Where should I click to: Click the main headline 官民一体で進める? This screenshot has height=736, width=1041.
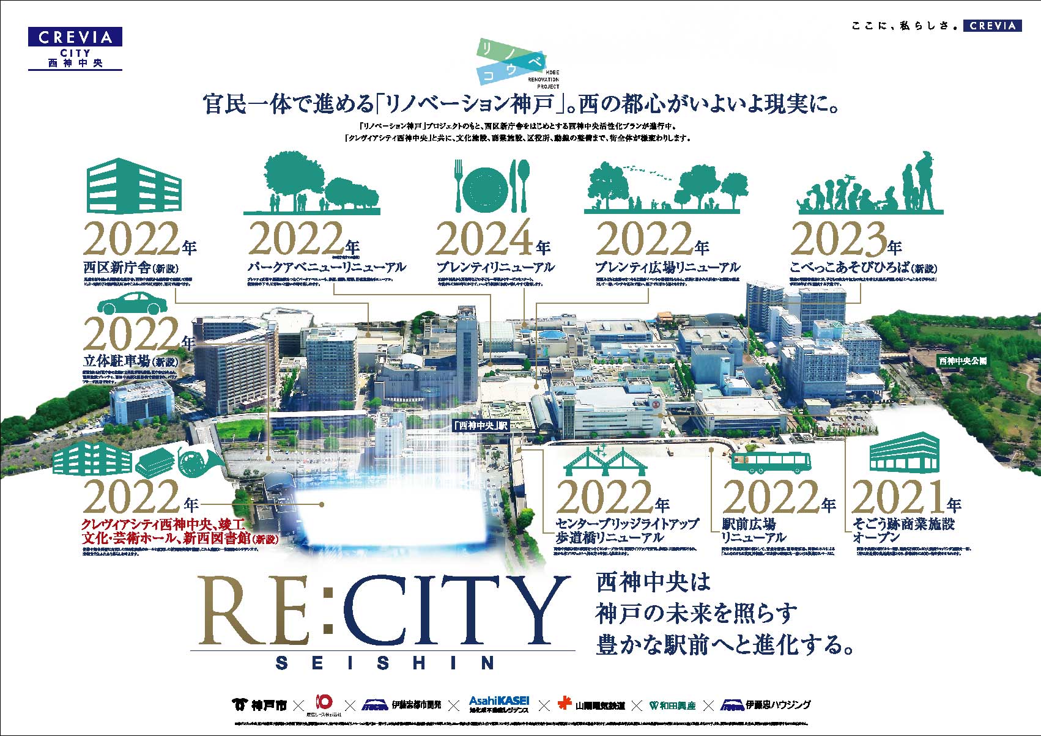point(520,103)
